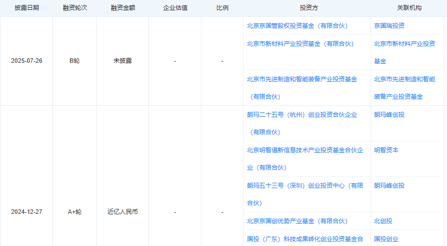Select the date cell 2025-07-26
This screenshot has height=246, width=447.
coord(27,61)
